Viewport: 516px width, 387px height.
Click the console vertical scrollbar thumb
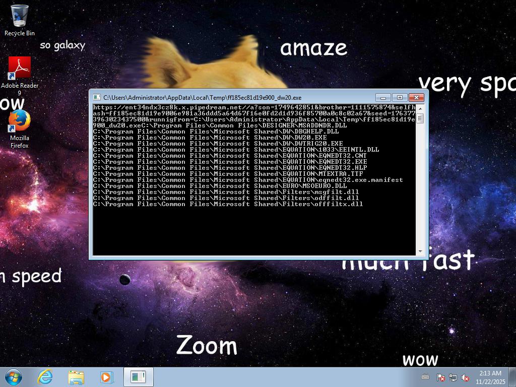[420, 118]
